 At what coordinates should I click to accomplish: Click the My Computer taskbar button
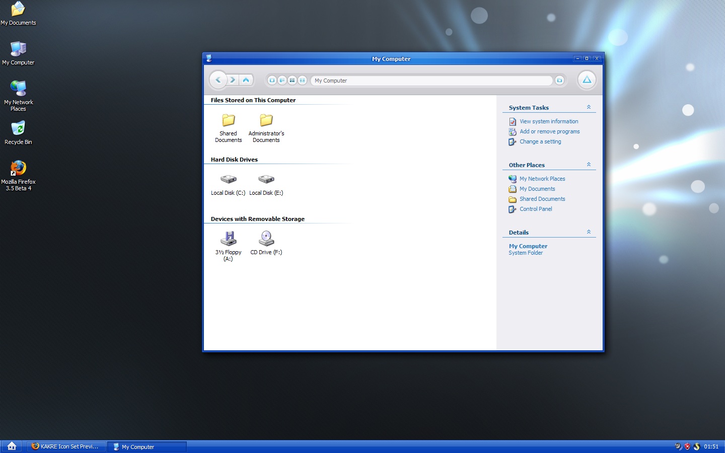(x=147, y=446)
